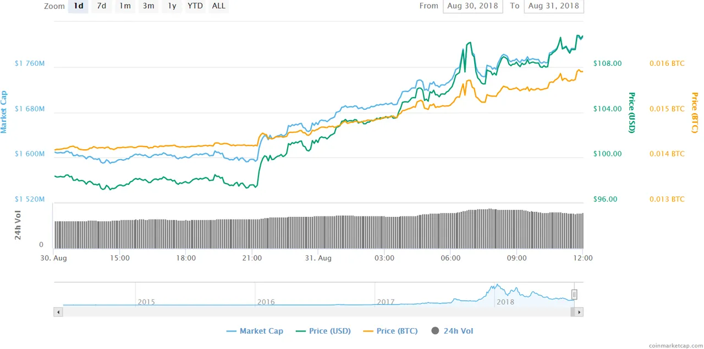The width and height of the screenshot is (704, 349).
Task: Click the $108.00 price axis label
Action: pyautogui.click(x=607, y=63)
